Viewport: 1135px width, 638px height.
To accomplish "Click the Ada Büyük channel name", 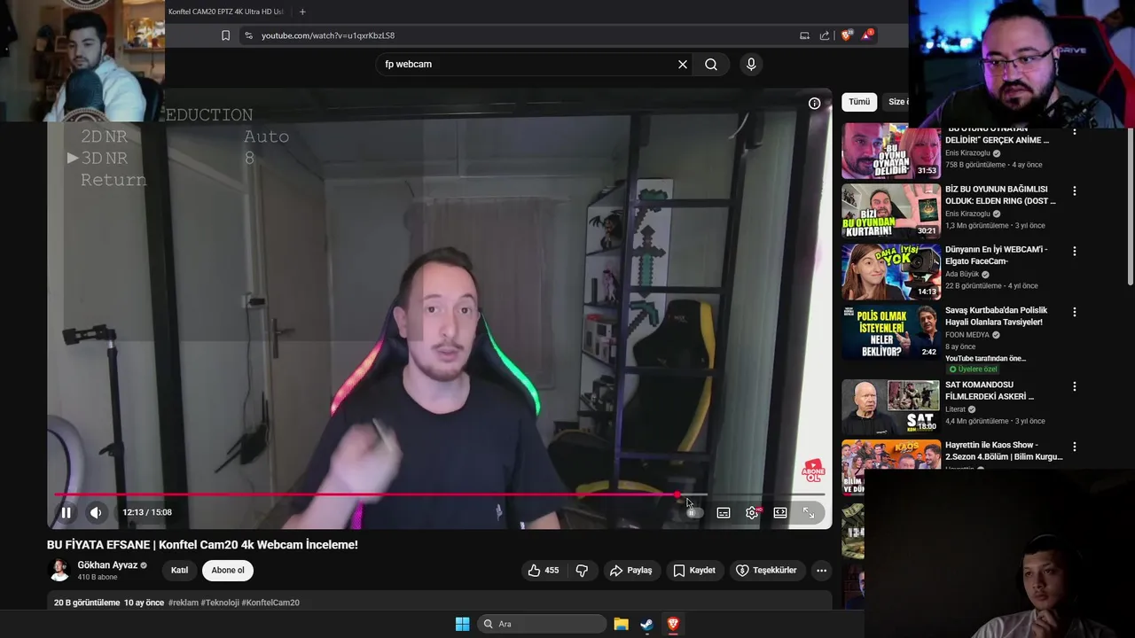I will coord(962,275).
